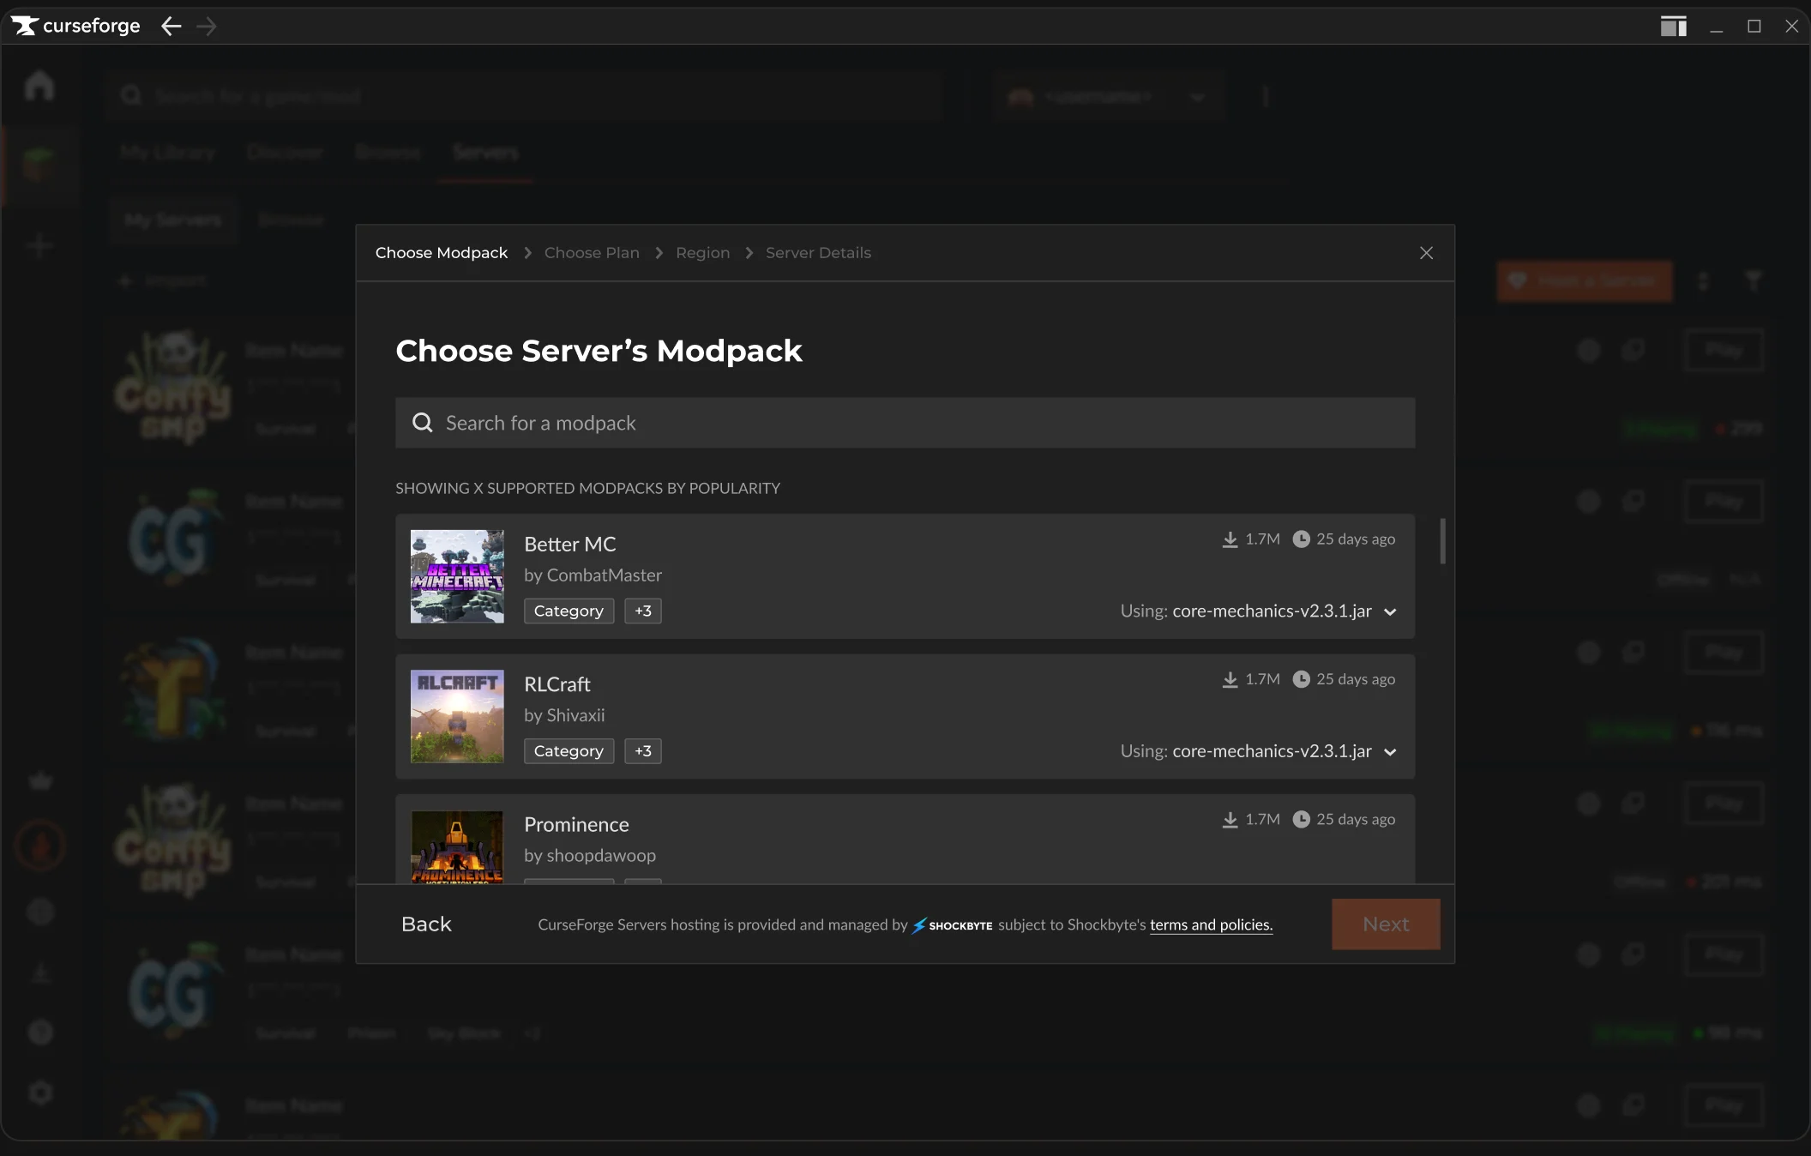Go to Choose Modpack breadcrumb step

coord(442,253)
